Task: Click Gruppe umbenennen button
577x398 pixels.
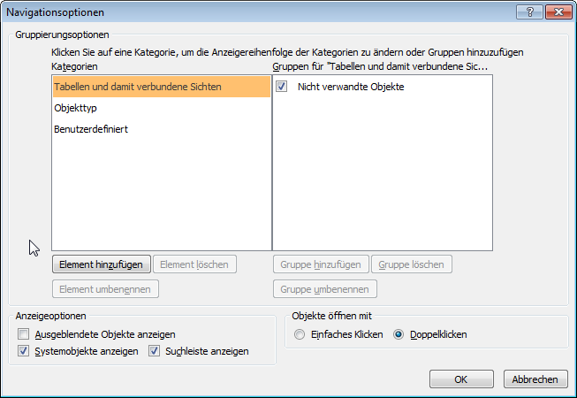Action: pyautogui.click(x=325, y=289)
